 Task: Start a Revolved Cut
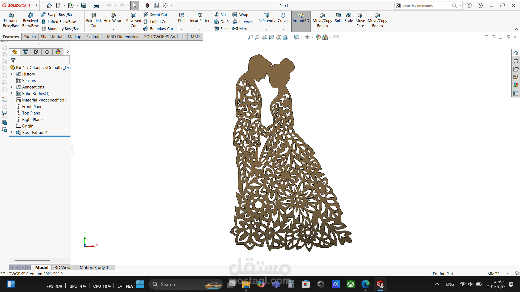134,20
